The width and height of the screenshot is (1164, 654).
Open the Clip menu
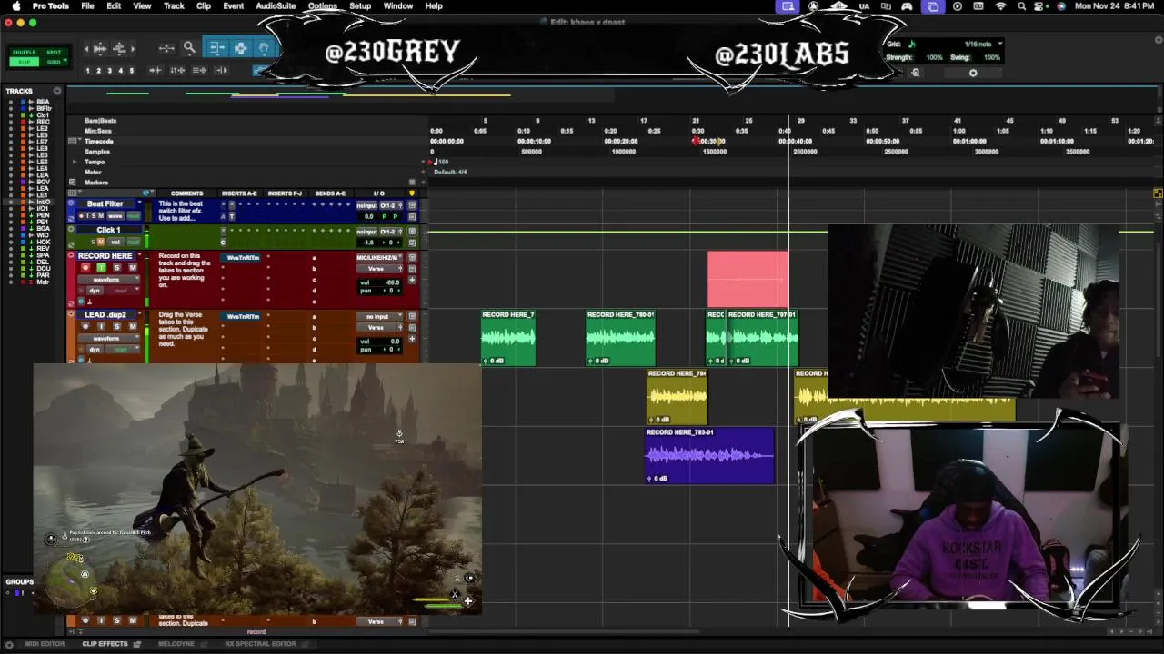pyautogui.click(x=204, y=6)
